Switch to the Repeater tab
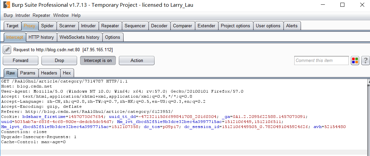This screenshot has height=156, width=370. [x=110, y=26]
